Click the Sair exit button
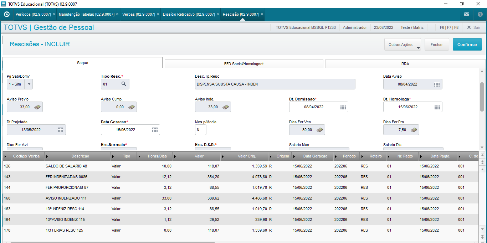Image resolution: width=487 pixels, height=243 pixels. click(x=473, y=27)
